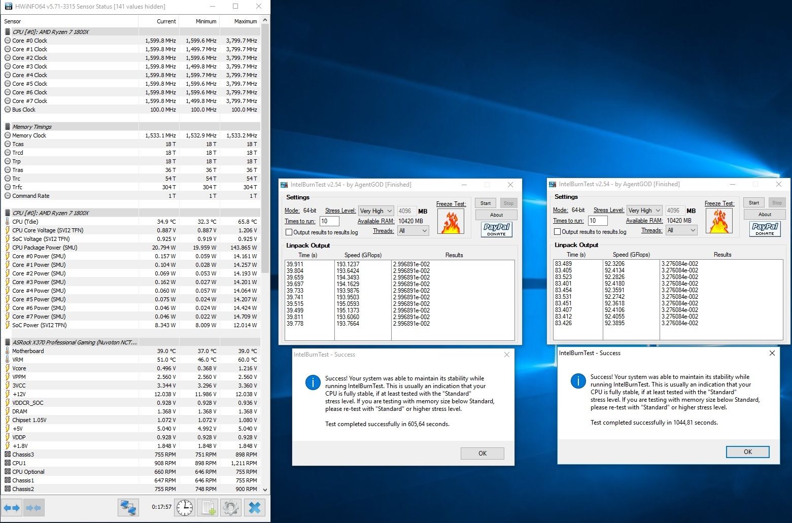
Task: Select the VDDCR_SOC voltage row
Action: [131, 403]
